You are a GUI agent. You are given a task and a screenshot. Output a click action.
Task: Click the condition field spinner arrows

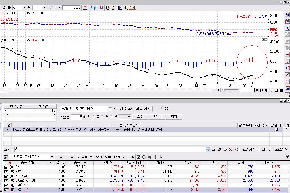[x=208, y=150]
